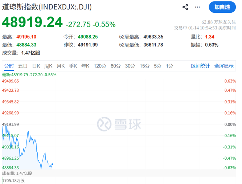
Task: Choose the 1分 interval chart
Action: [169, 66]
